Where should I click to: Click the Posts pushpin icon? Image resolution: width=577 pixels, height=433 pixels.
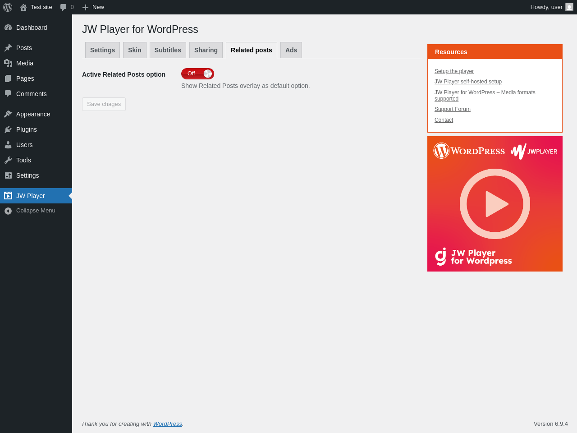point(8,48)
